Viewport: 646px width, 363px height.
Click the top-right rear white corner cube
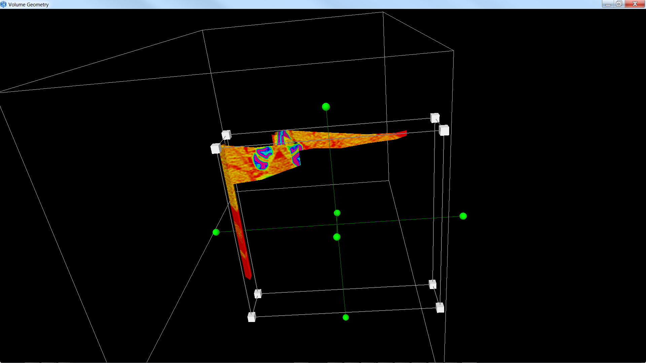click(435, 118)
